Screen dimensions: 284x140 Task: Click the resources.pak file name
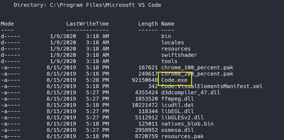coord(183,136)
